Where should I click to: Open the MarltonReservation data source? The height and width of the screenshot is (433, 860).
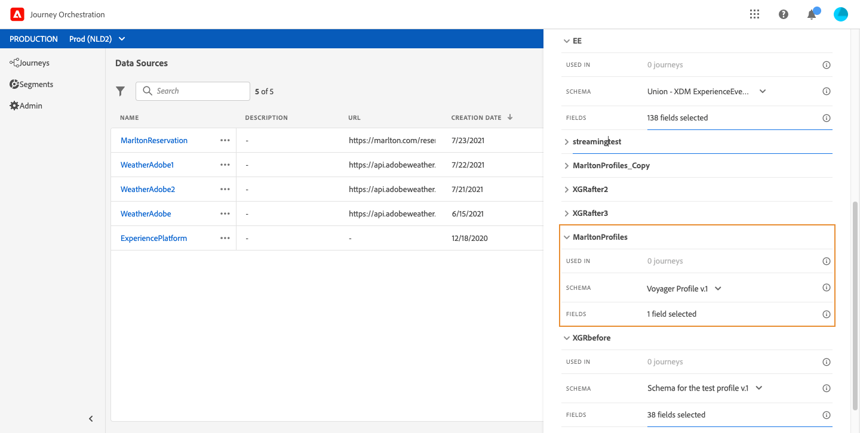click(x=154, y=140)
